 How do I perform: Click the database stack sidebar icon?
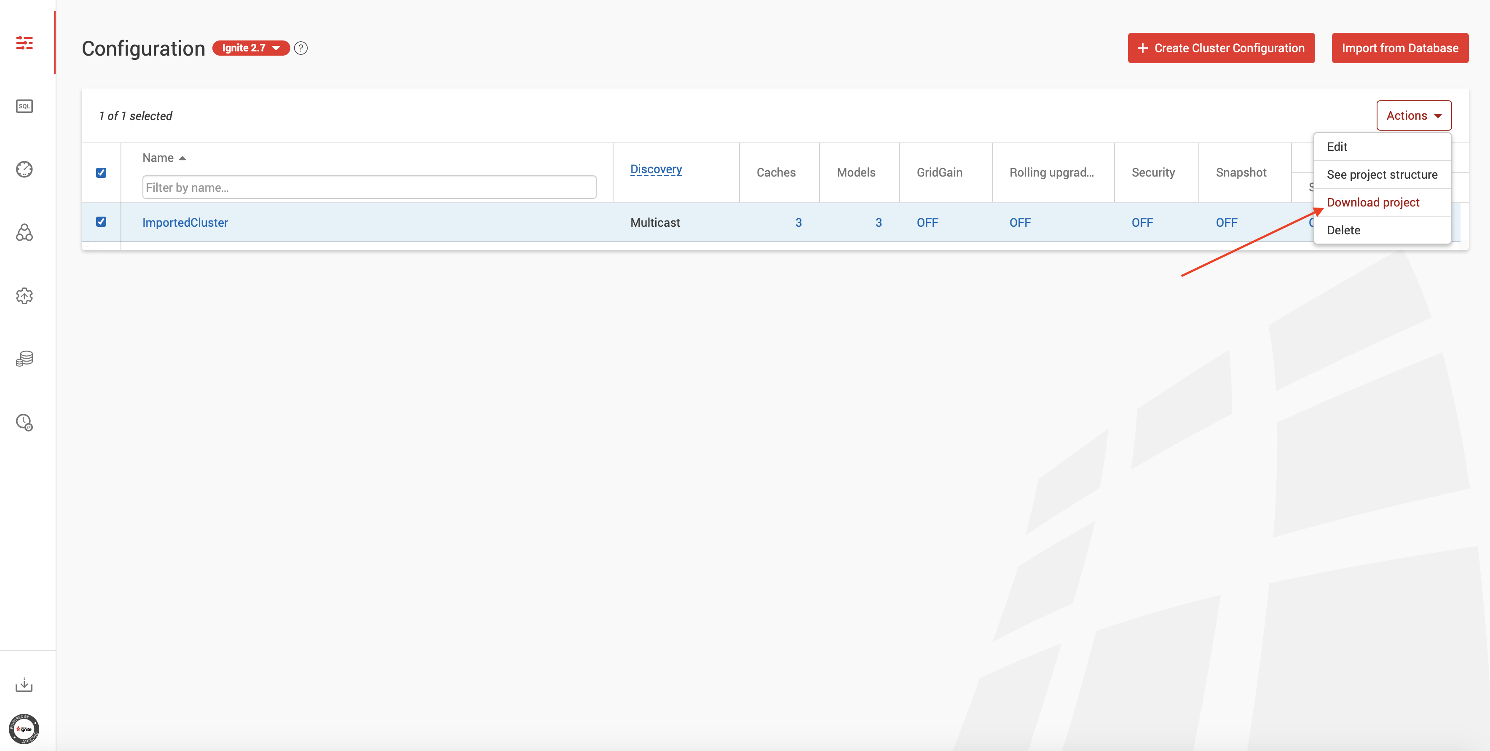point(24,359)
